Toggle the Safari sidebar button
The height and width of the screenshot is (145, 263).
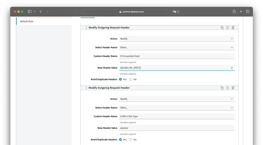coord(30,12)
